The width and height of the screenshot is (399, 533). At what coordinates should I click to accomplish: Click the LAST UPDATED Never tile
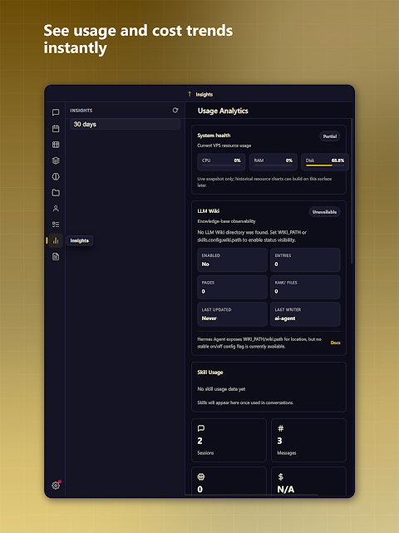pyautogui.click(x=232, y=314)
